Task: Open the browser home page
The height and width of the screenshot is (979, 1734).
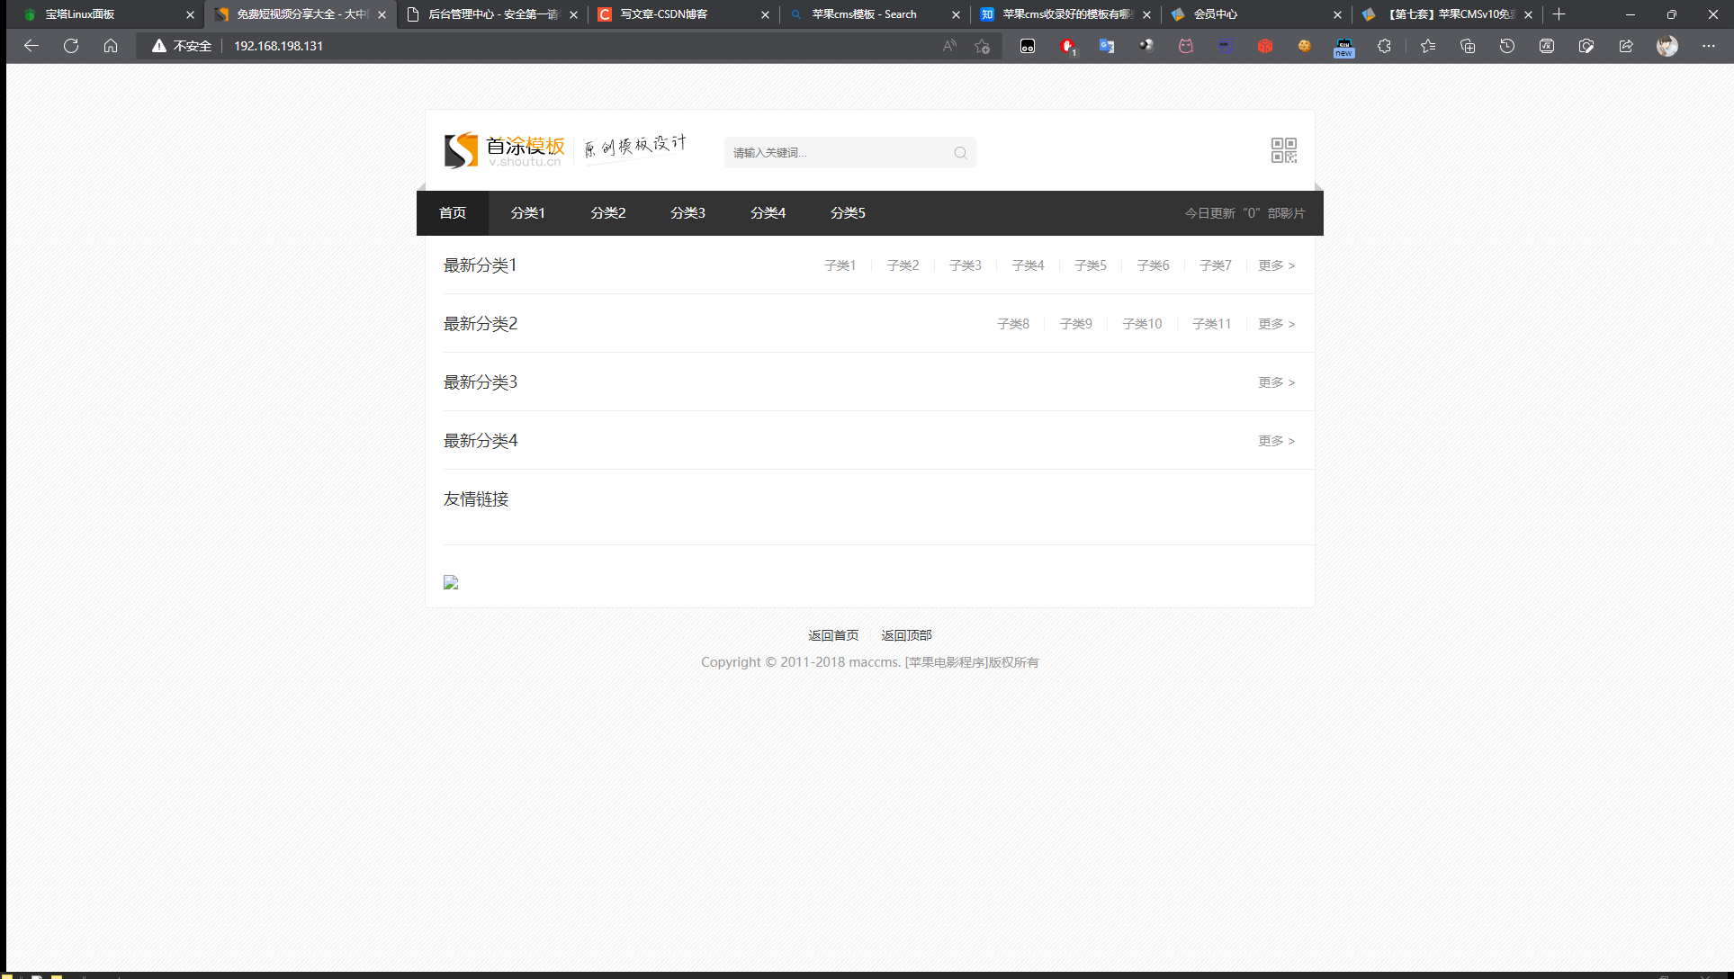Action: coord(111,46)
